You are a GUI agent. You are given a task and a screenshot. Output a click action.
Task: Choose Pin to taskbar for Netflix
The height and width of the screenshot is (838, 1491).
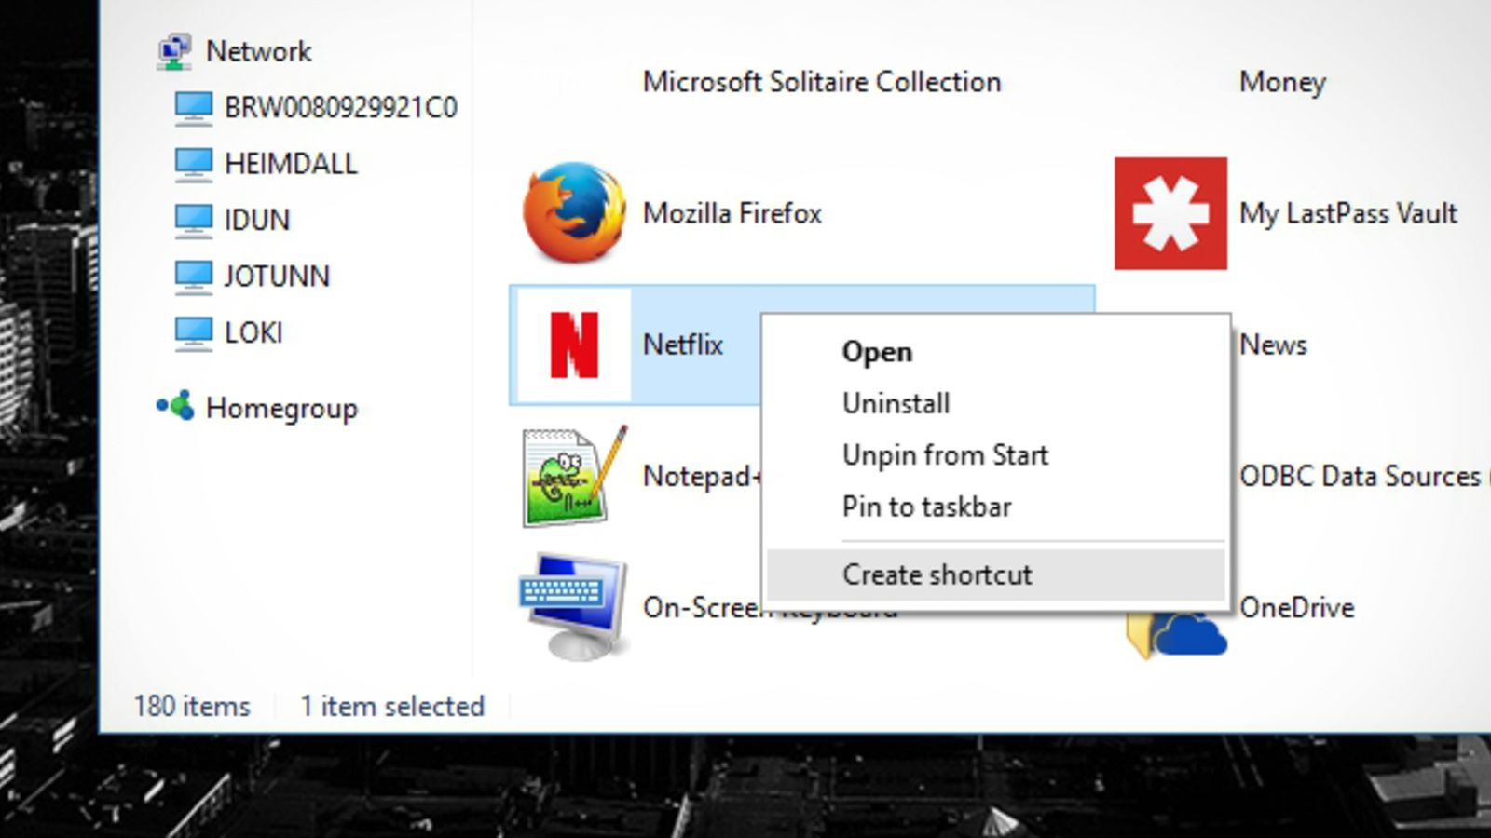(x=926, y=506)
